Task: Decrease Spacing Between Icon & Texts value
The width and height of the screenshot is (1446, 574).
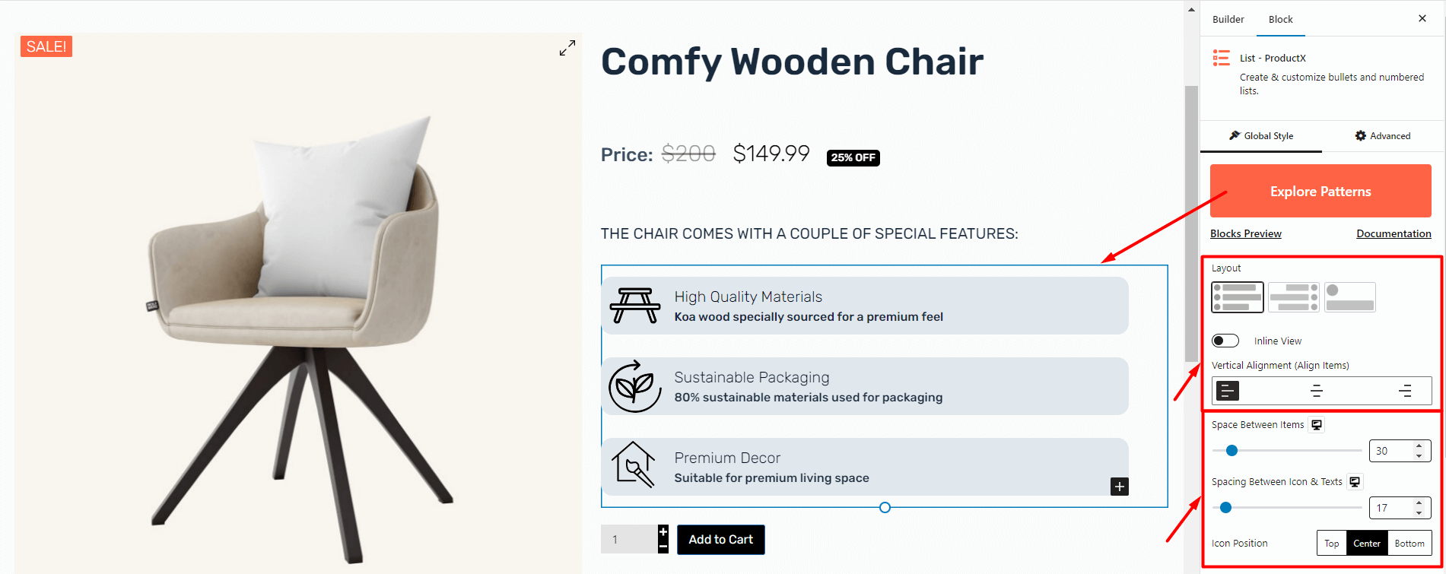Action: (x=1419, y=512)
